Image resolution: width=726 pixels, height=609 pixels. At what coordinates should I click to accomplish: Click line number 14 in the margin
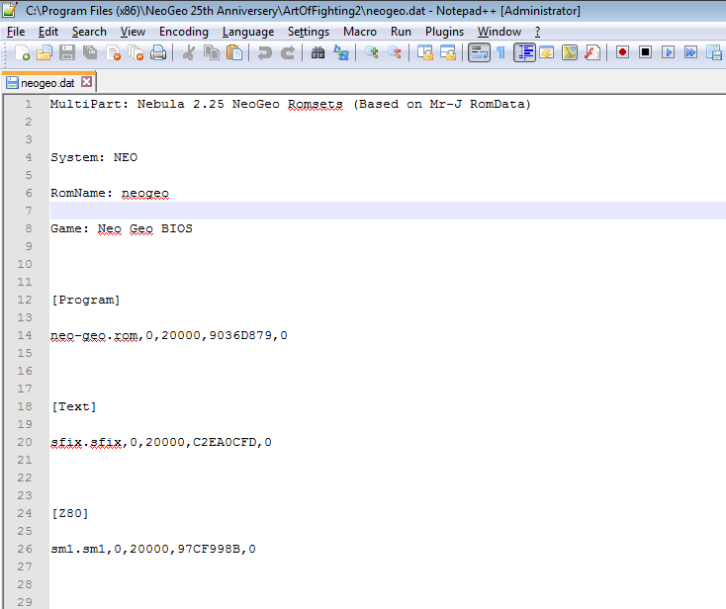tap(25, 335)
